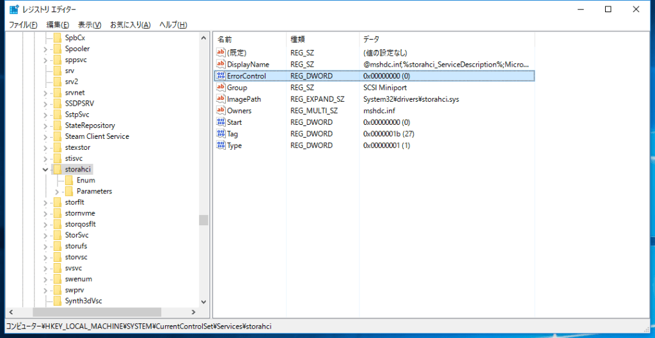
Task: Click tree horizontal scrollbar left arrow
Action: 11,312
